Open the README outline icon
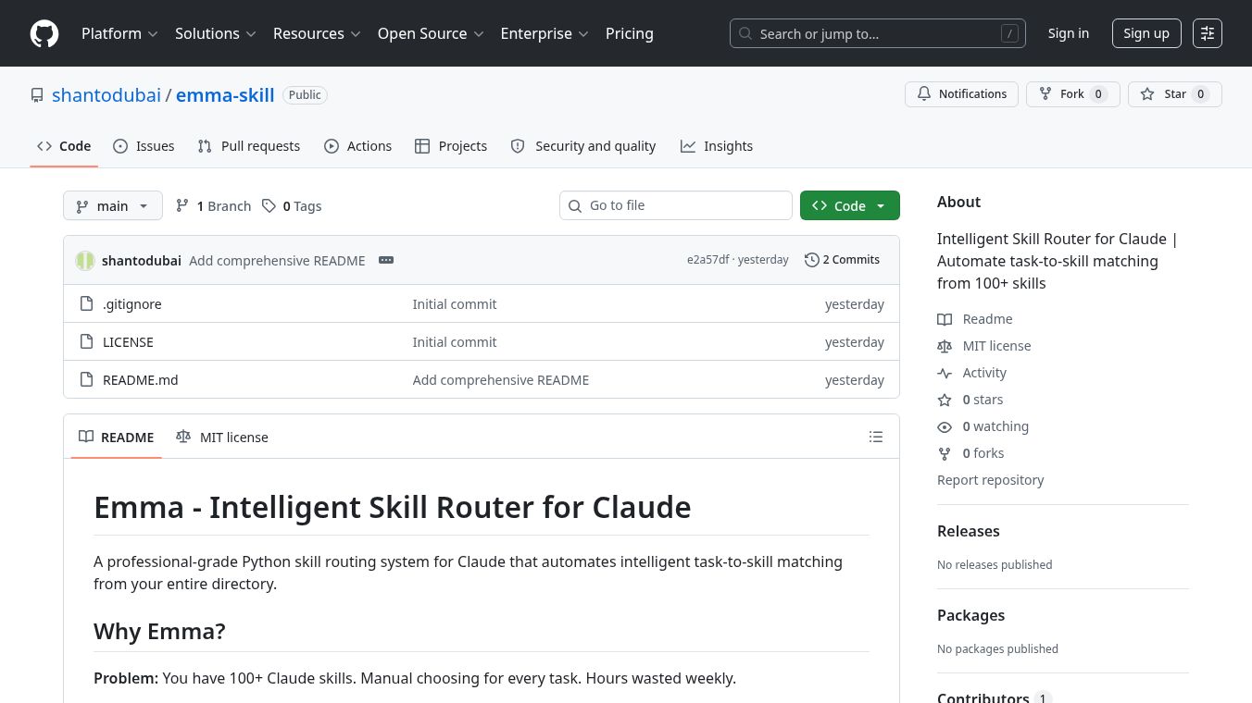Screen dimensions: 1252x703 point(876,437)
